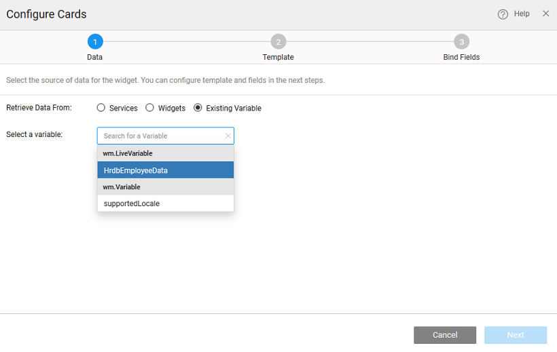The image size is (557, 352).
Task: Choose the Widgets radio option
Action: tap(150, 108)
